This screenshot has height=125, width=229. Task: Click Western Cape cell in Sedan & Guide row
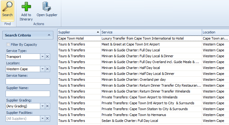(215, 121)
